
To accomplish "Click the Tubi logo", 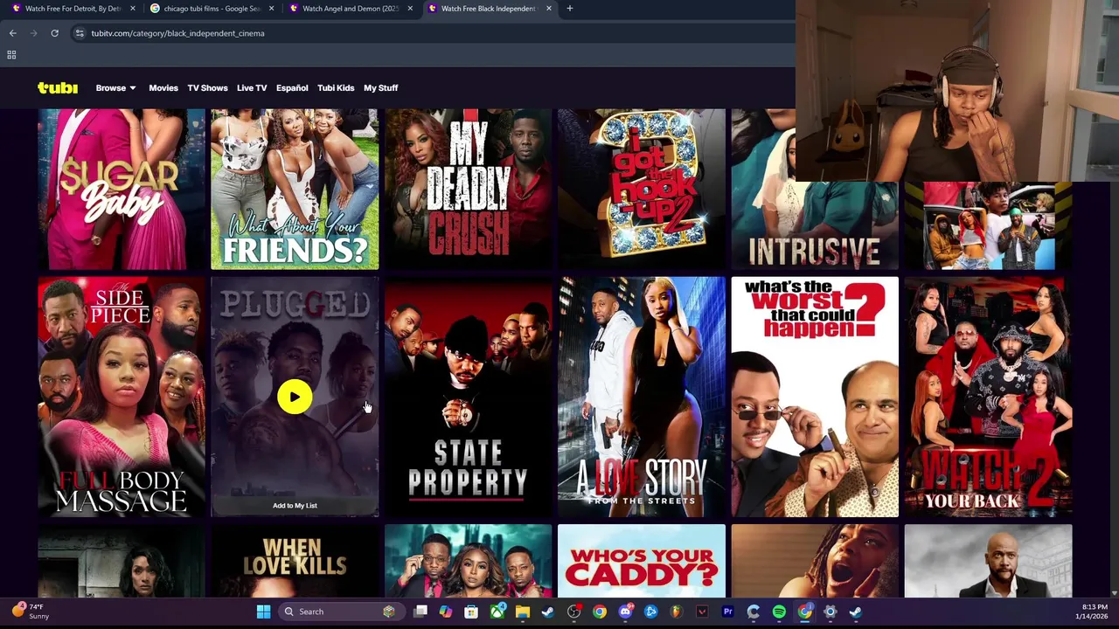I will point(58,87).
